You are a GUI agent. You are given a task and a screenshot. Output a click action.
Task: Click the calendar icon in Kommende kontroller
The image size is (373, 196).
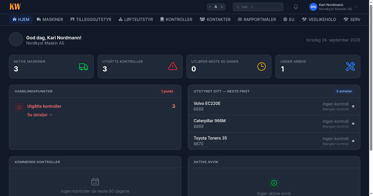tap(95, 182)
